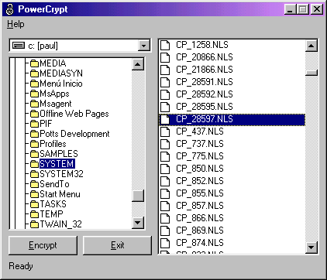Click the MEDIASYN folder icon
The height and width of the screenshot is (280, 327).
click(34, 73)
